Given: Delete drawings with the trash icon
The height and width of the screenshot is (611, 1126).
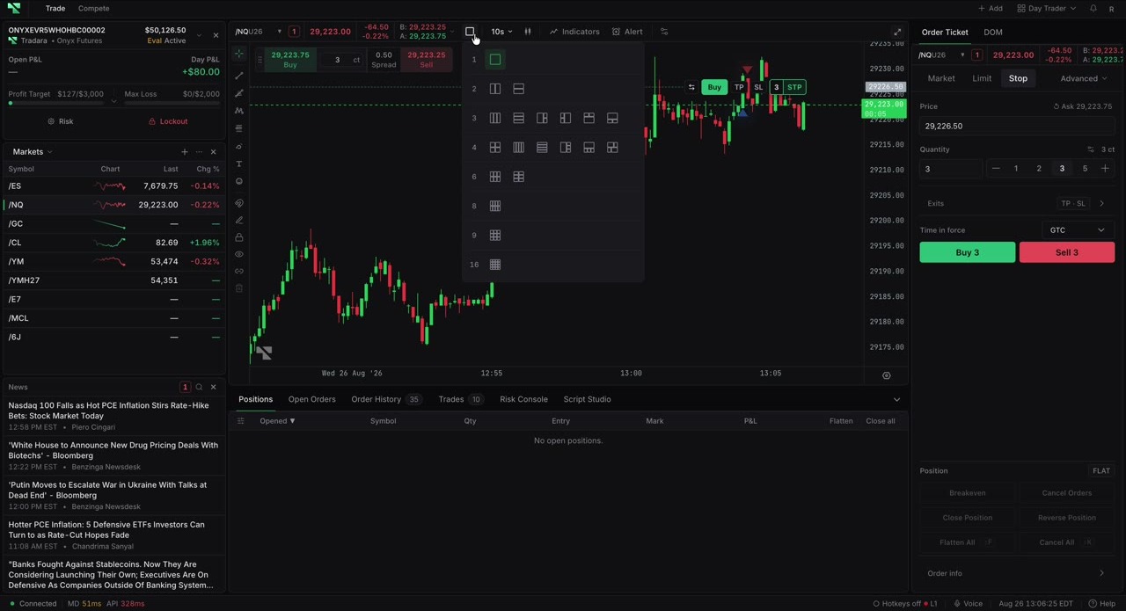Looking at the screenshot, I should click(x=238, y=288).
